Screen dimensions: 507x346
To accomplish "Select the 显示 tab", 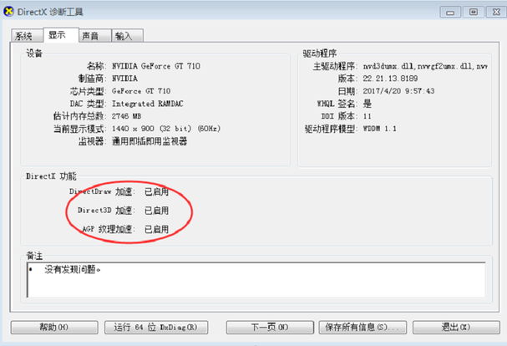I will pyautogui.click(x=61, y=34).
